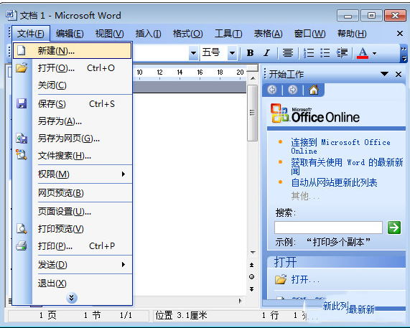The width and height of the screenshot is (410, 328).
Task: Choose 关闭(C) from the File menu
Action: pos(73,85)
